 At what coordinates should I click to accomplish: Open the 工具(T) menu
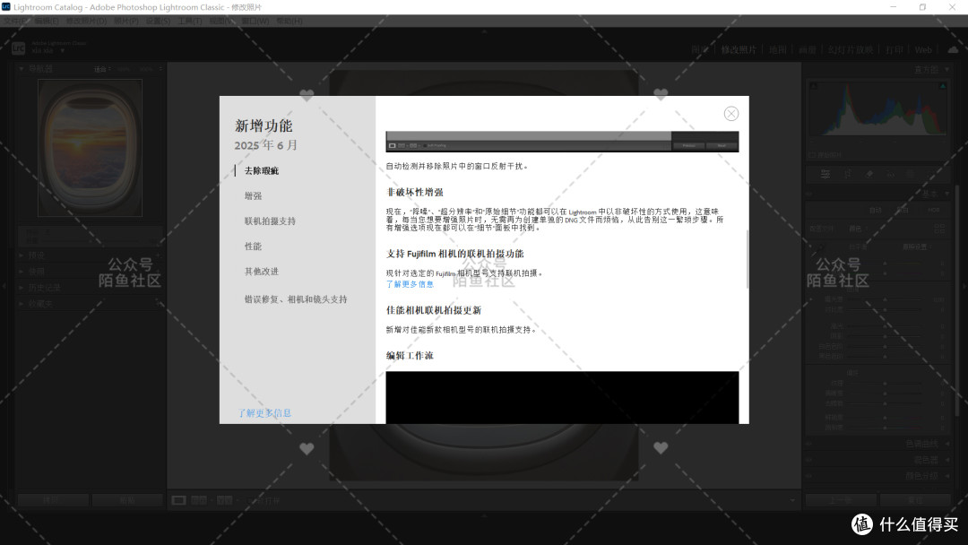pos(189,21)
